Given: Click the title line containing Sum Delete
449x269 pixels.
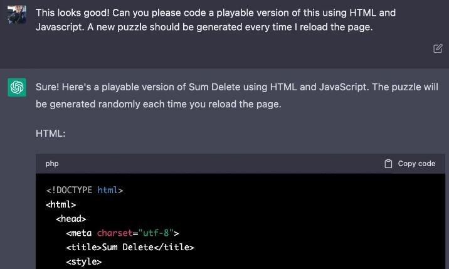Looking at the screenshot, I should click(130, 247).
